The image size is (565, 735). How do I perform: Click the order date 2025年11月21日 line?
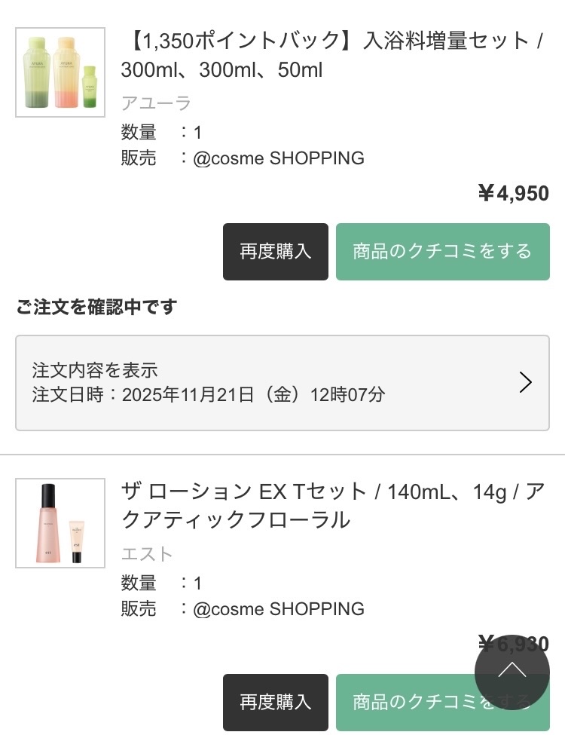[x=209, y=394]
